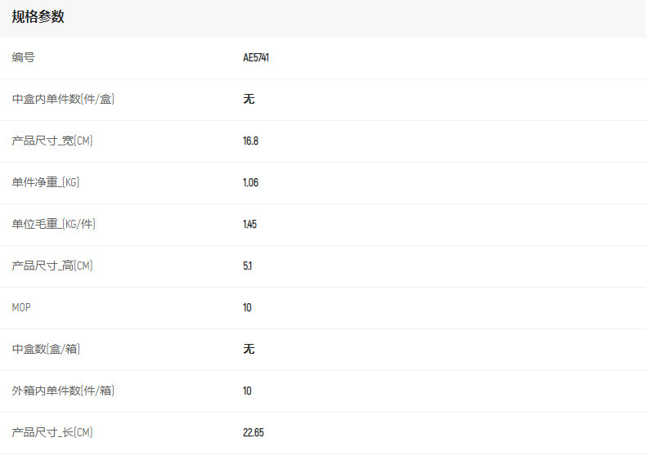The height and width of the screenshot is (460, 646).
Task: Select the net weight value 1.06
Action: coord(250,183)
